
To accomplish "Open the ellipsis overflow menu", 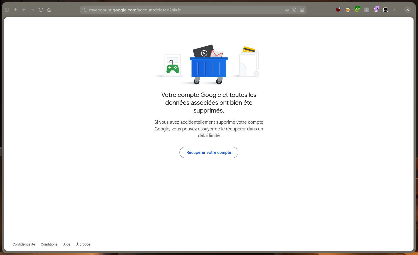I will tap(395, 9).
